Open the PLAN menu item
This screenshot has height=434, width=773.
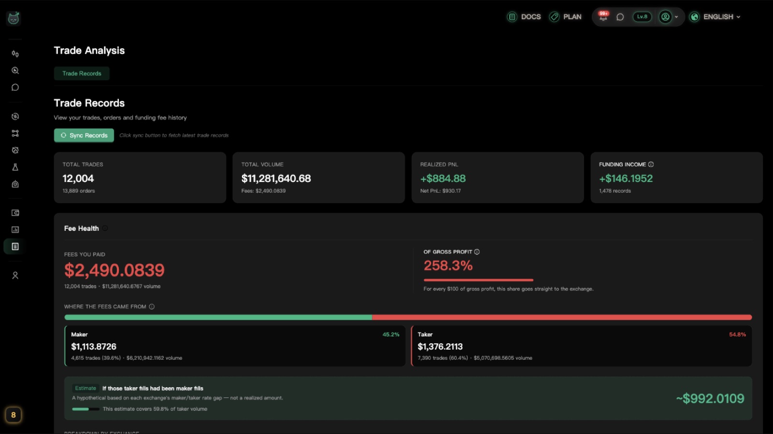click(566, 17)
